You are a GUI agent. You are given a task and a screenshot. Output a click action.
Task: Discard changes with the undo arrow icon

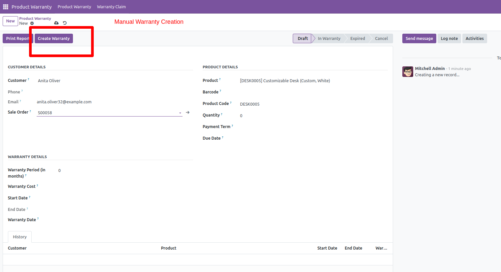pos(65,23)
